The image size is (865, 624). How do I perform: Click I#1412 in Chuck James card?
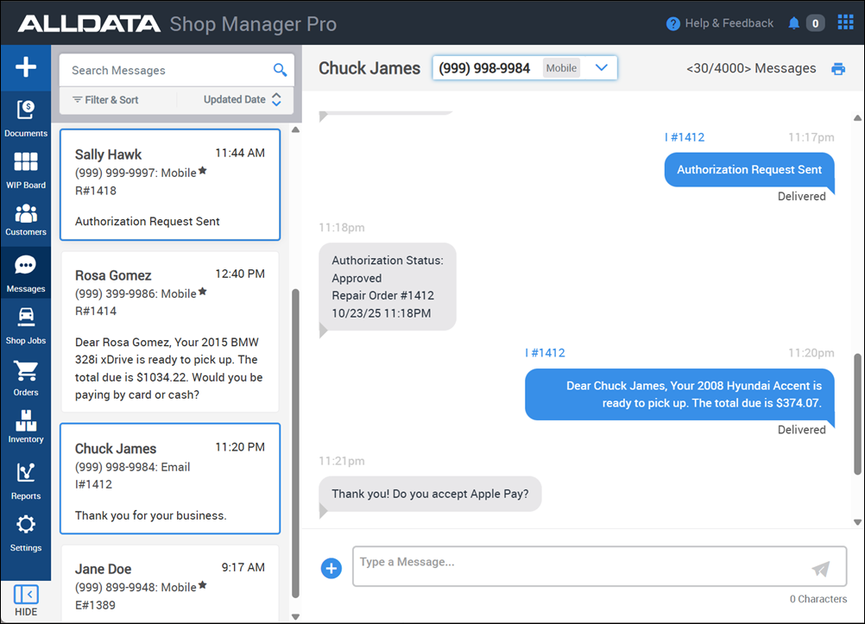pos(93,484)
